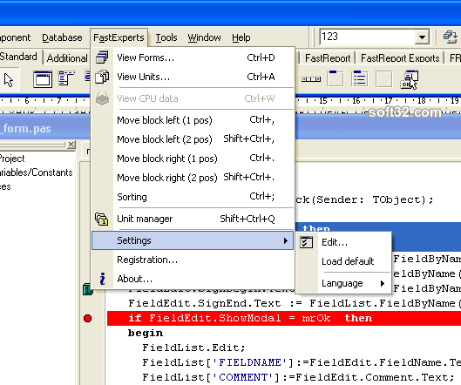Click the Variables/Constants tree item
Viewport: 461px width, 385px height.
(36, 172)
